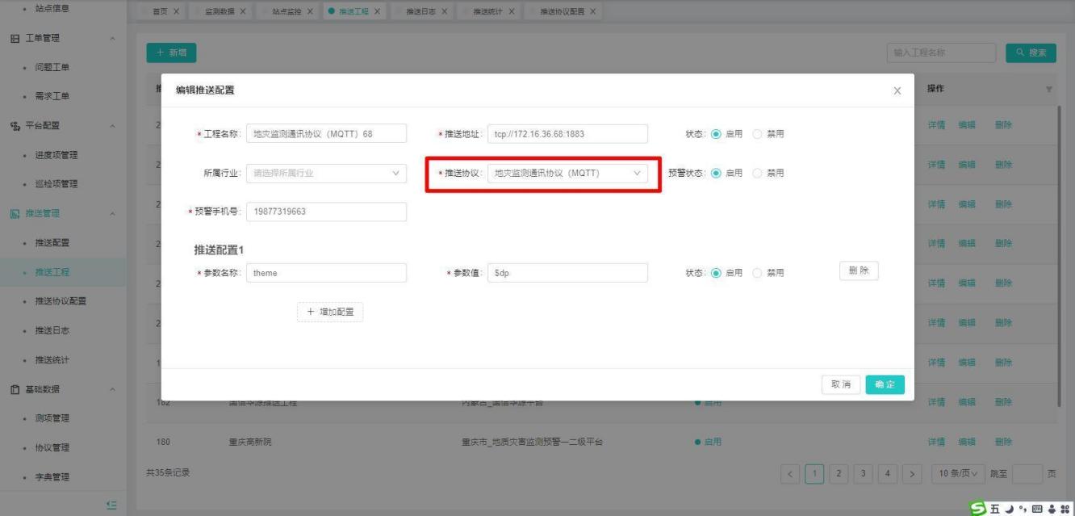Viewport: 1075px width, 516px height.
Task: Open 推送协议配置 in the sidebar menu
Action: (61, 301)
